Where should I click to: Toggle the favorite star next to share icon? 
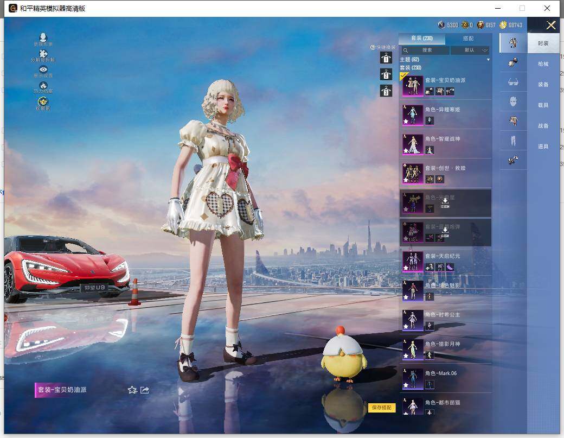[132, 390]
